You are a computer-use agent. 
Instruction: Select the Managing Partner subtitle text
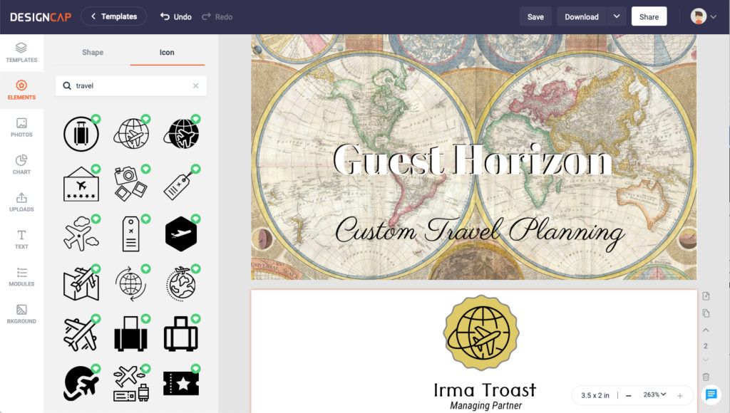pos(485,406)
